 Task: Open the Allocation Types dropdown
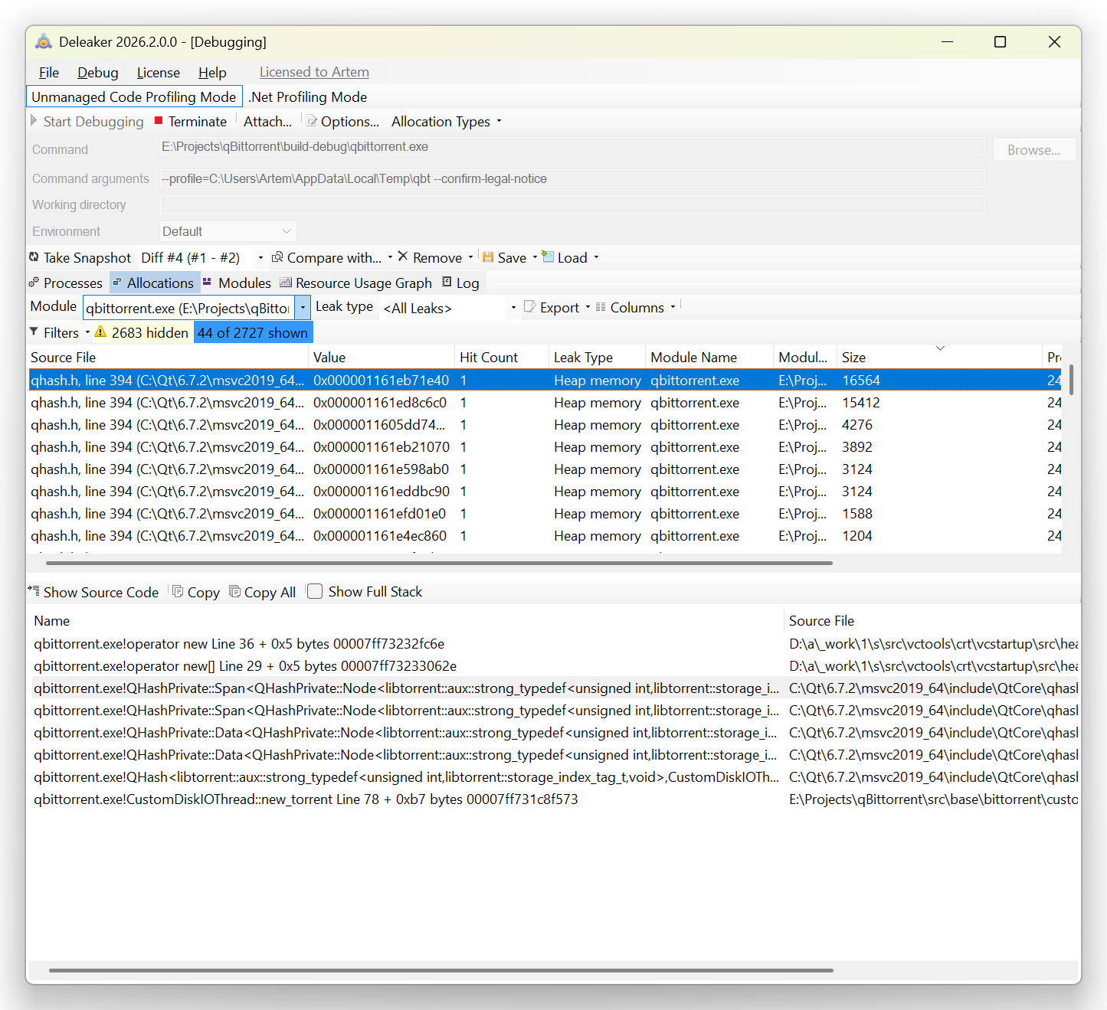pos(447,121)
